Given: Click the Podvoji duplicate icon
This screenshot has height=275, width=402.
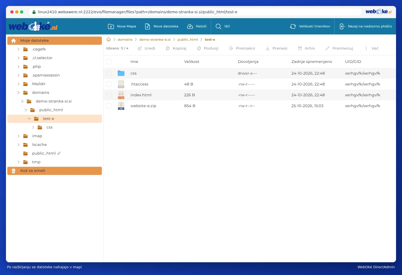Looking at the screenshot, I should (x=199, y=48).
